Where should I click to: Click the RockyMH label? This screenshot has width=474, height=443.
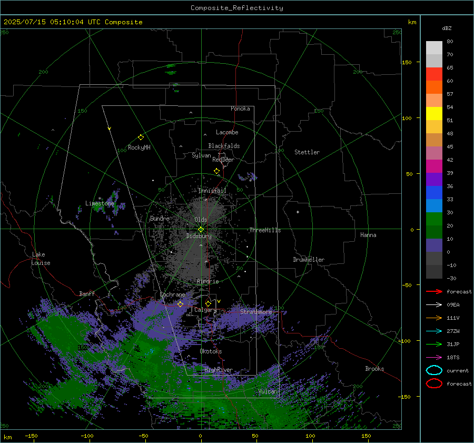pos(139,147)
